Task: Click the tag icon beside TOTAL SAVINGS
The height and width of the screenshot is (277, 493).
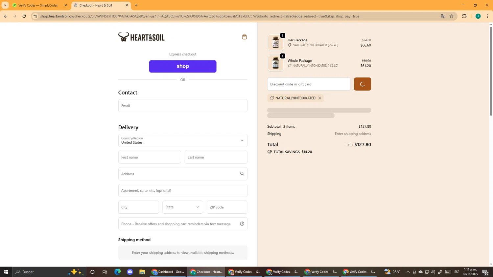Action: (270, 152)
